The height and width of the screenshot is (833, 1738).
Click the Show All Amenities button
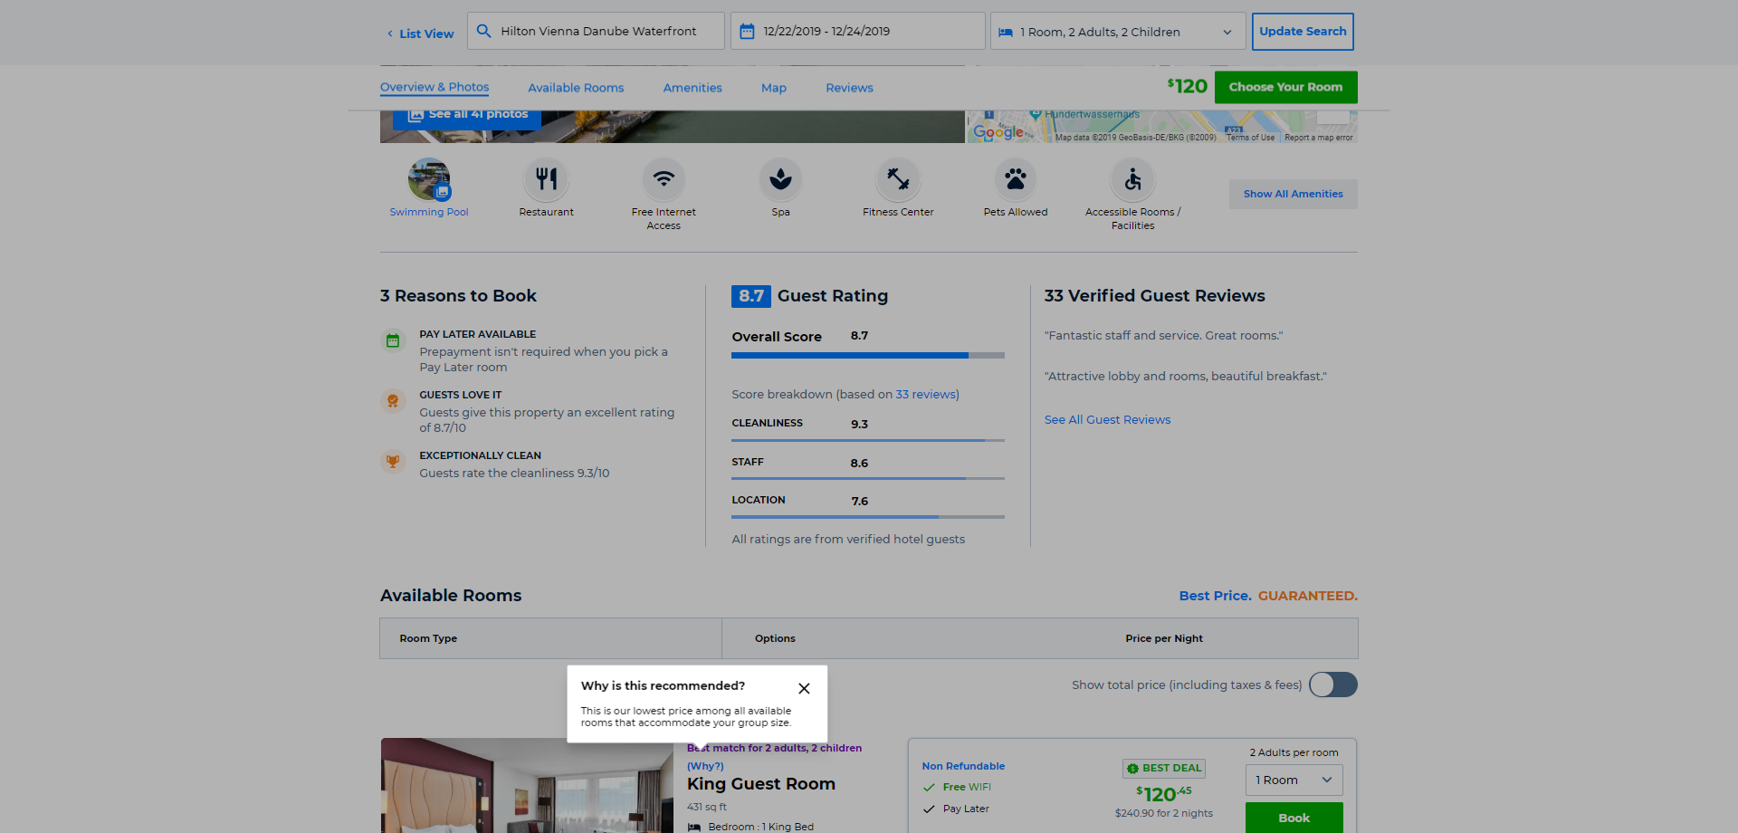pyautogui.click(x=1293, y=194)
